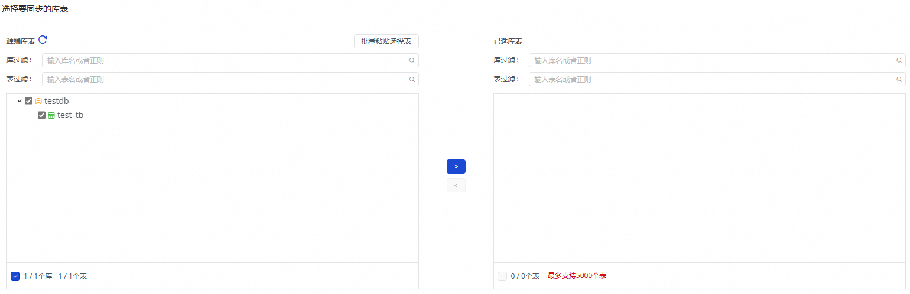Click the testdb database icon

(x=38, y=101)
